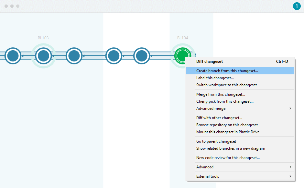Click the changeset node right of BL103
The height and width of the screenshot is (188, 304).
coord(74,55)
